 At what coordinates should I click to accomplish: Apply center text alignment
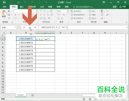coord(44,15)
